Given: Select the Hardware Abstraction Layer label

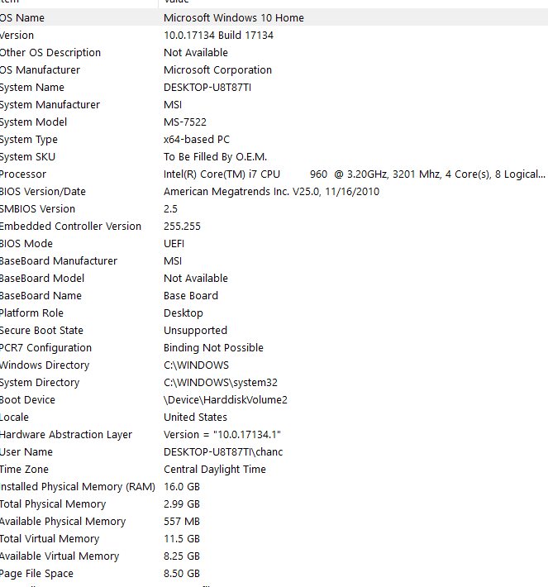Looking at the screenshot, I should (66, 435).
